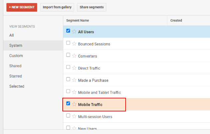The width and height of the screenshot is (210, 134).
Task: Uncheck the All Users checkbox
Action: tap(68, 31)
